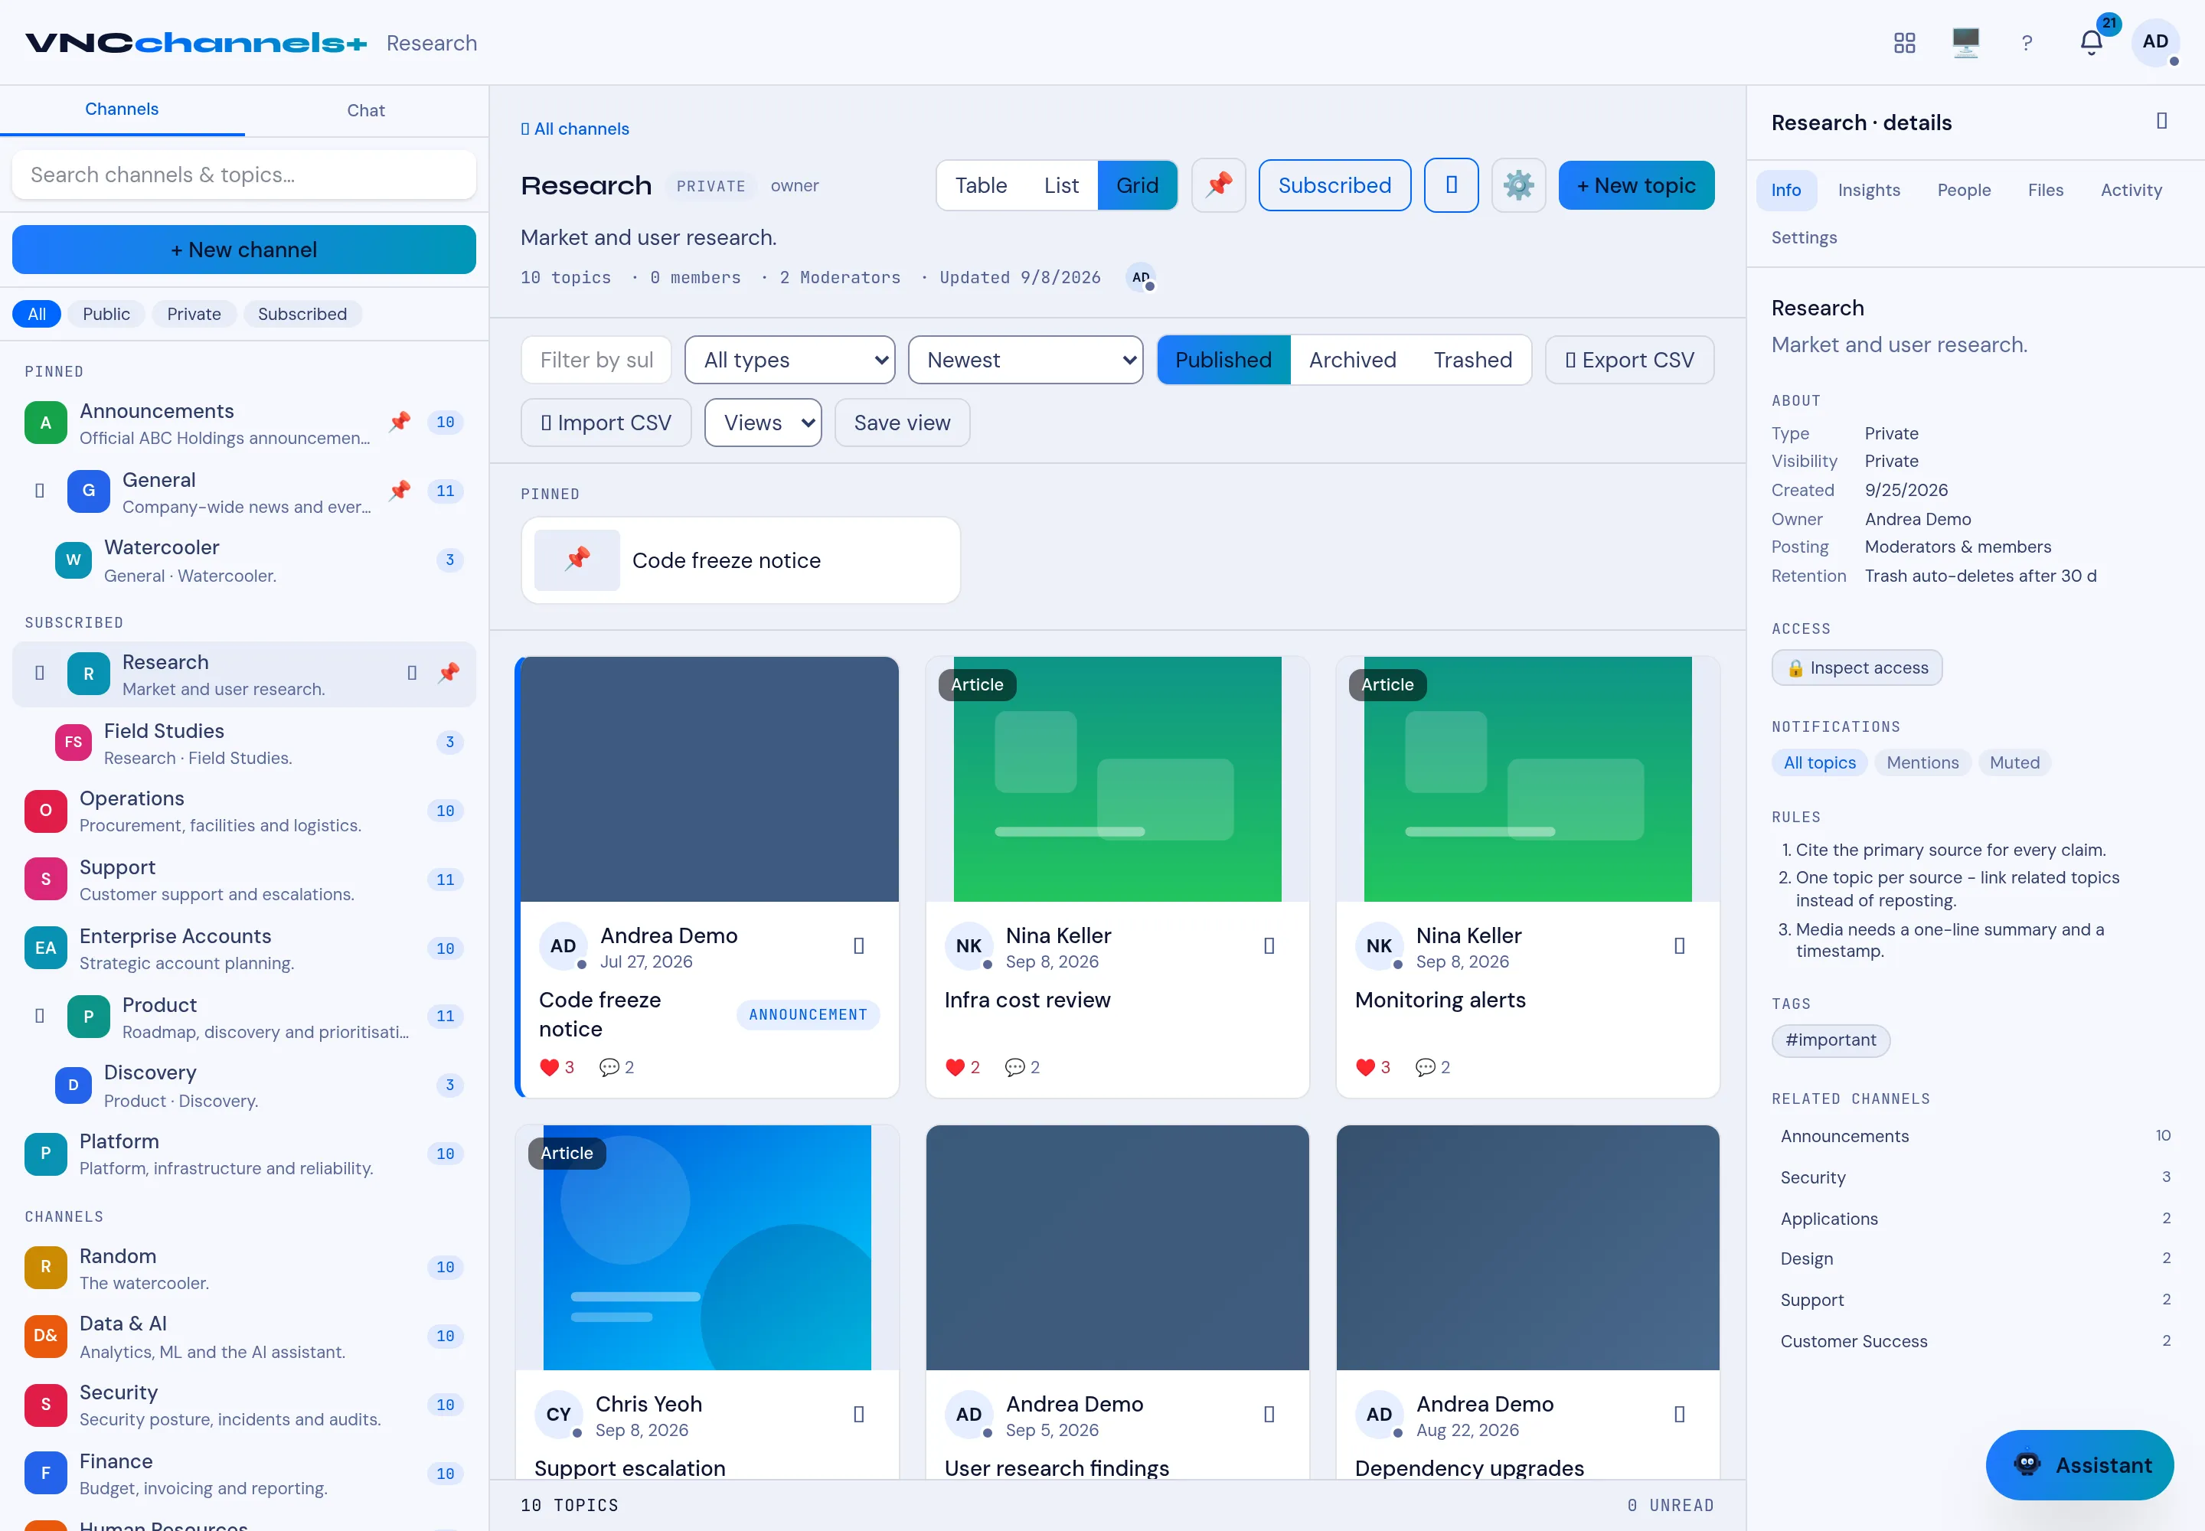
Task: Click Export CSV button
Action: click(1629, 360)
